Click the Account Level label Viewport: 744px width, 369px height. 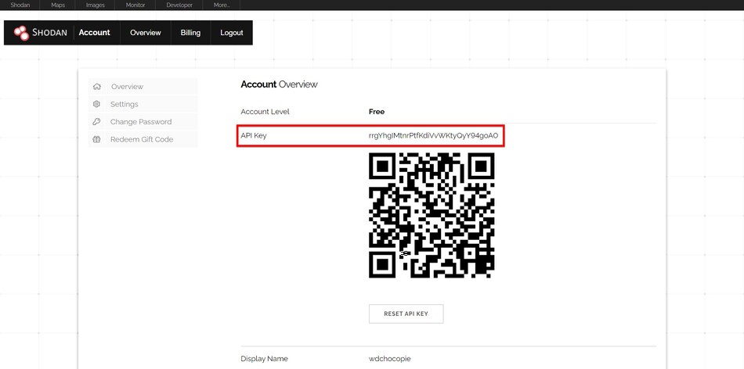[x=265, y=112]
